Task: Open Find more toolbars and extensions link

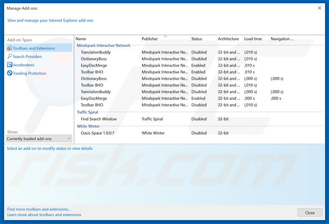Action: pyautogui.click(x=39, y=209)
